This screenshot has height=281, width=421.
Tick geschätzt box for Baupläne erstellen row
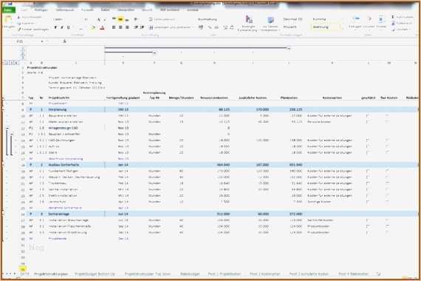coord(368,115)
